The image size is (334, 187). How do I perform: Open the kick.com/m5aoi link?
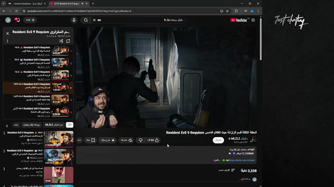point(241,161)
